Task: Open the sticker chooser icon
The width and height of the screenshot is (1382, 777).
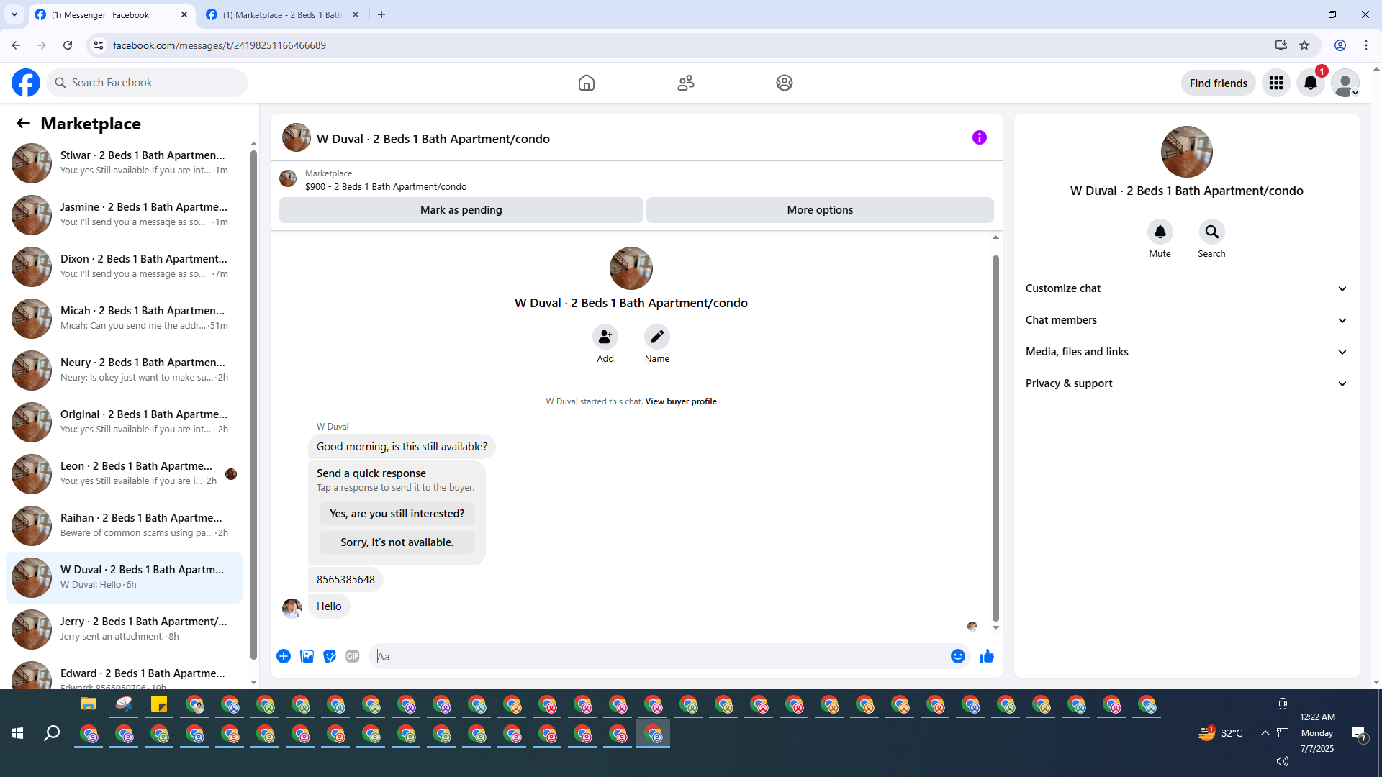Action: pyautogui.click(x=330, y=656)
